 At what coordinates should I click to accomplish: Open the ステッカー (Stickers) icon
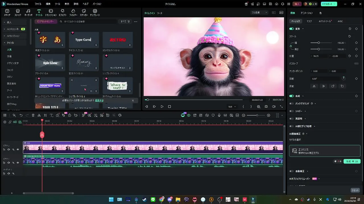(84, 12)
